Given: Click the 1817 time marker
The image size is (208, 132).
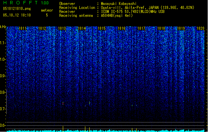Looking at the screenshot, I should tap(142, 28).
